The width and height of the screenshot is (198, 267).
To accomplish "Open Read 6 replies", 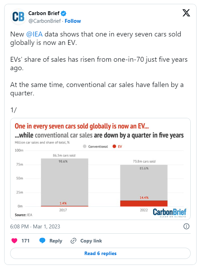I will pyautogui.click(x=100, y=253).
